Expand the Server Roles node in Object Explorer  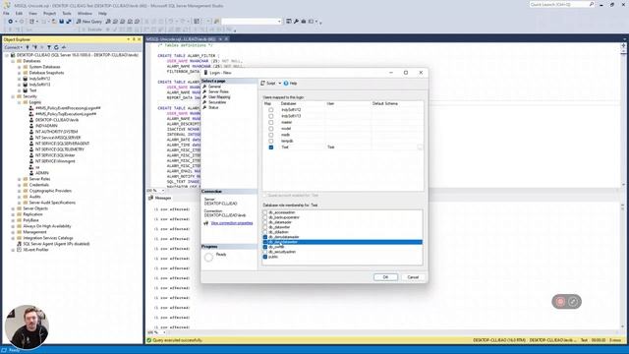(20, 179)
